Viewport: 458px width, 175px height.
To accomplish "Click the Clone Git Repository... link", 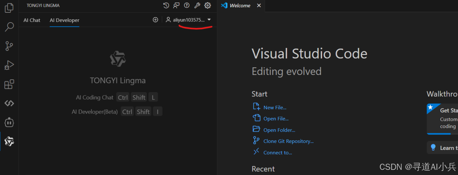I will [x=289, y=141].
